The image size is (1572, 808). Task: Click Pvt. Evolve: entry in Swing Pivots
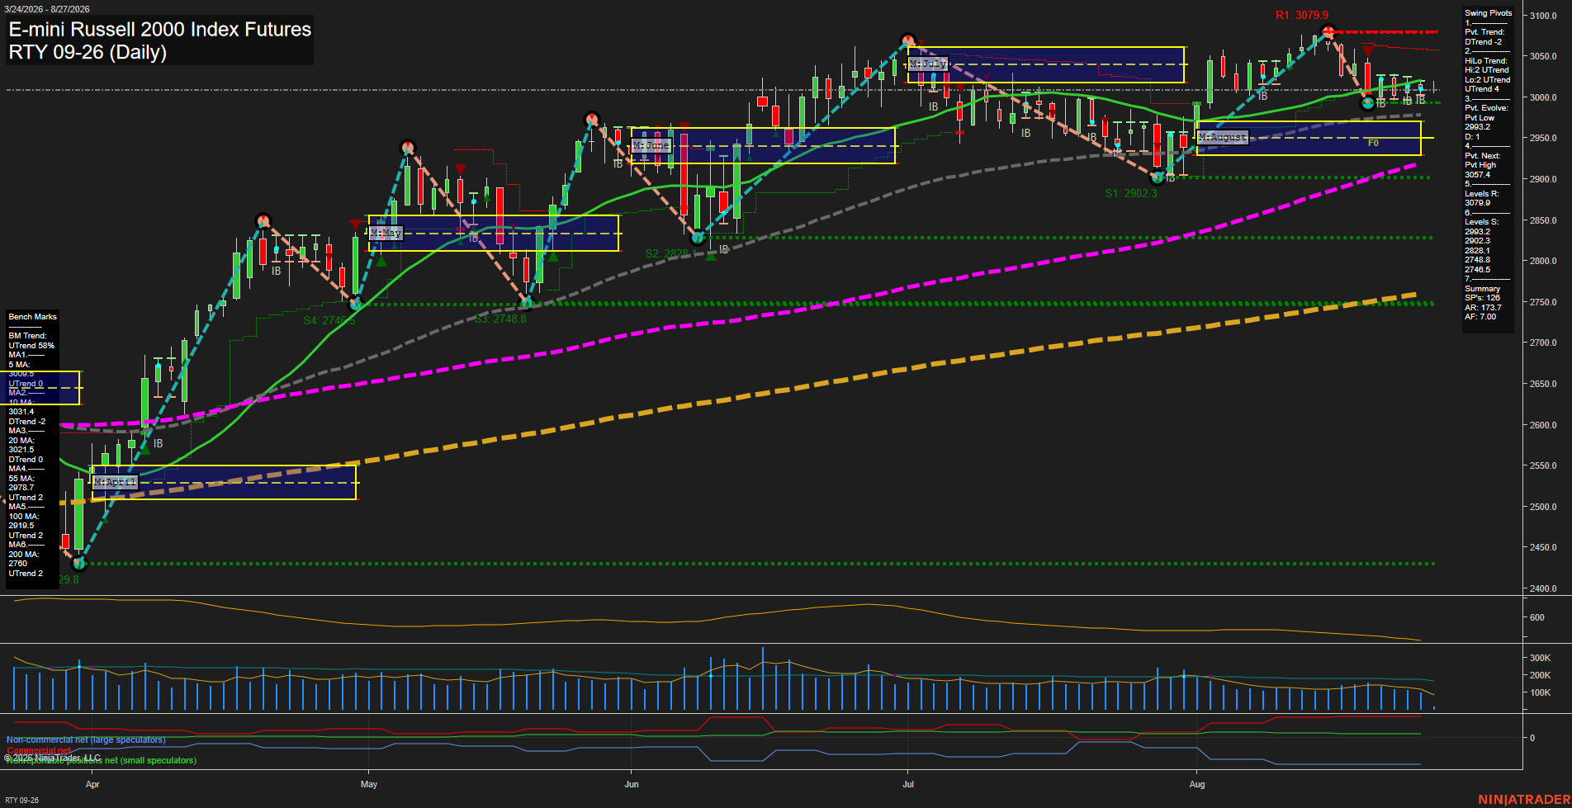[x=1486, y=108]
